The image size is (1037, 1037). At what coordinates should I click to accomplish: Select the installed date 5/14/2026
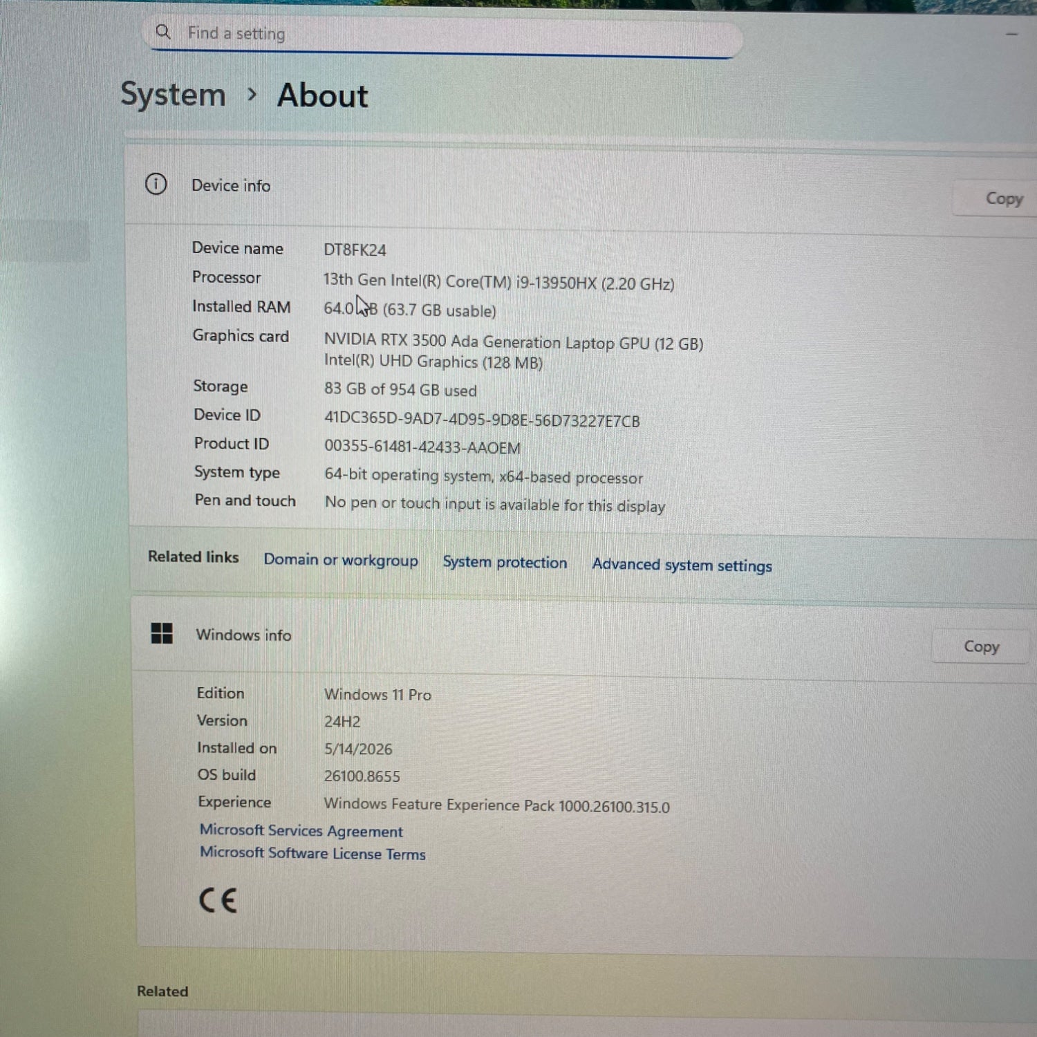(358, 749)
